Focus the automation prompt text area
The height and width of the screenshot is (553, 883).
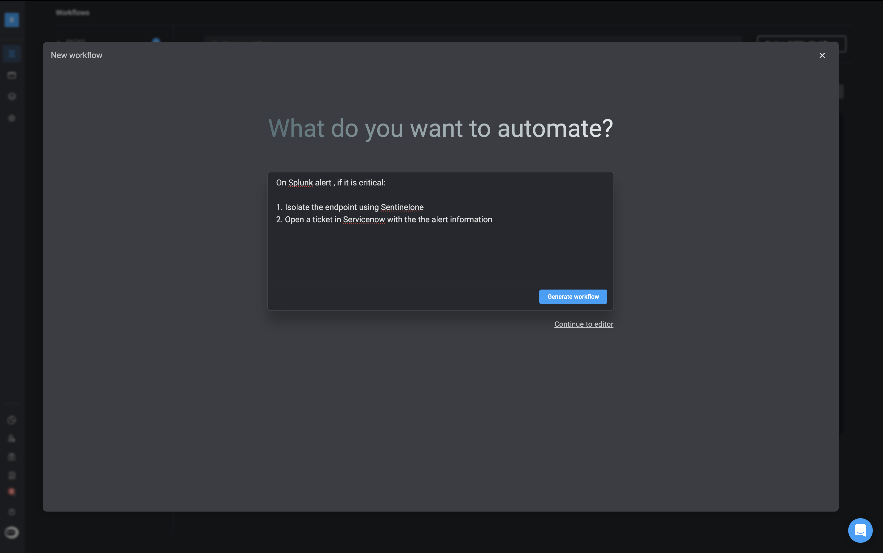point(440,228)
